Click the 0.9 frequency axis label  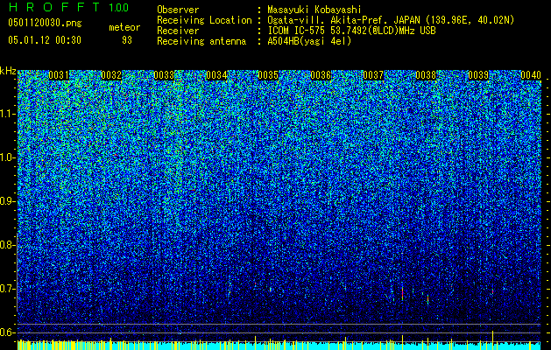[x=8, y=201]
